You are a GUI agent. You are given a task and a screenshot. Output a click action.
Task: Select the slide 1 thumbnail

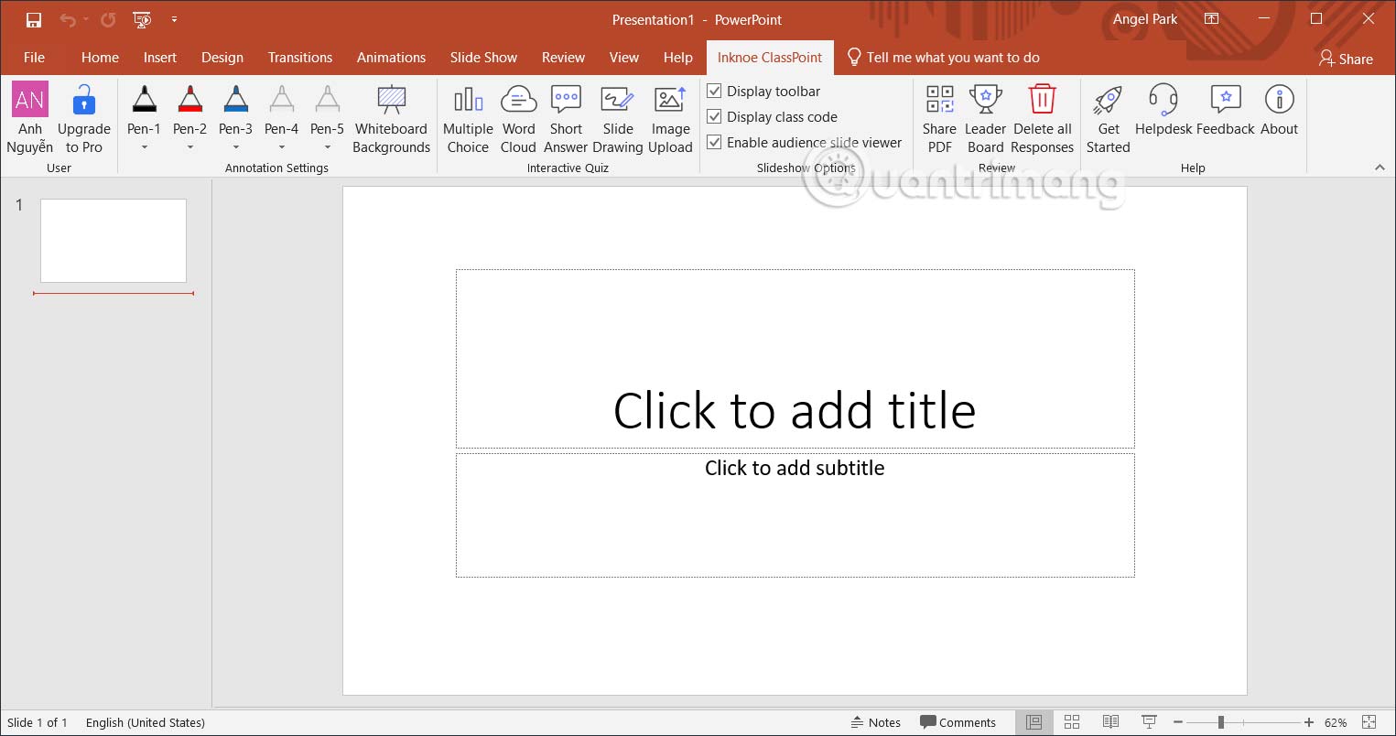click(x=114, y=241)
